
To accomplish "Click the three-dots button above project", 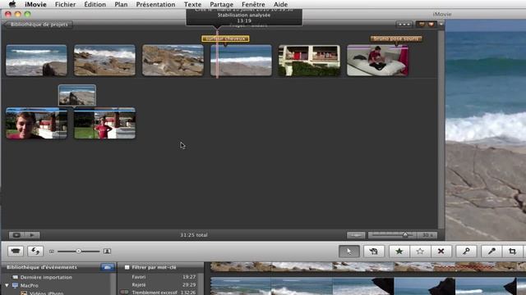I will [404, 25].
